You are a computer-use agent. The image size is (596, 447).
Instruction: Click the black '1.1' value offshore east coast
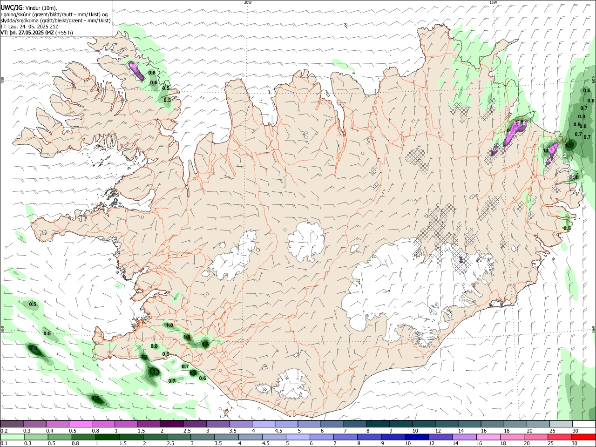click(x=569, y=145)
